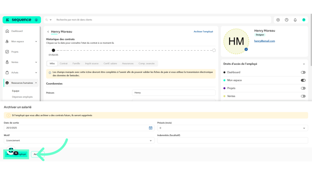Collapse the Ressources humaines menu chevron
Image resolution: width=312 pixels, height=175 pixels.
pyautogui.click(x=36, y=83)
